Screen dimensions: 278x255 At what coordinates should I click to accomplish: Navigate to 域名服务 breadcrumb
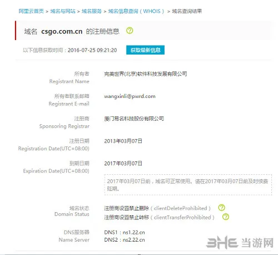pos(92,11)
